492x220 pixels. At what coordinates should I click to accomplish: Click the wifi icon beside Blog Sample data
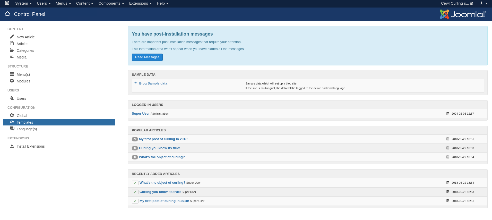click(136, 83)
